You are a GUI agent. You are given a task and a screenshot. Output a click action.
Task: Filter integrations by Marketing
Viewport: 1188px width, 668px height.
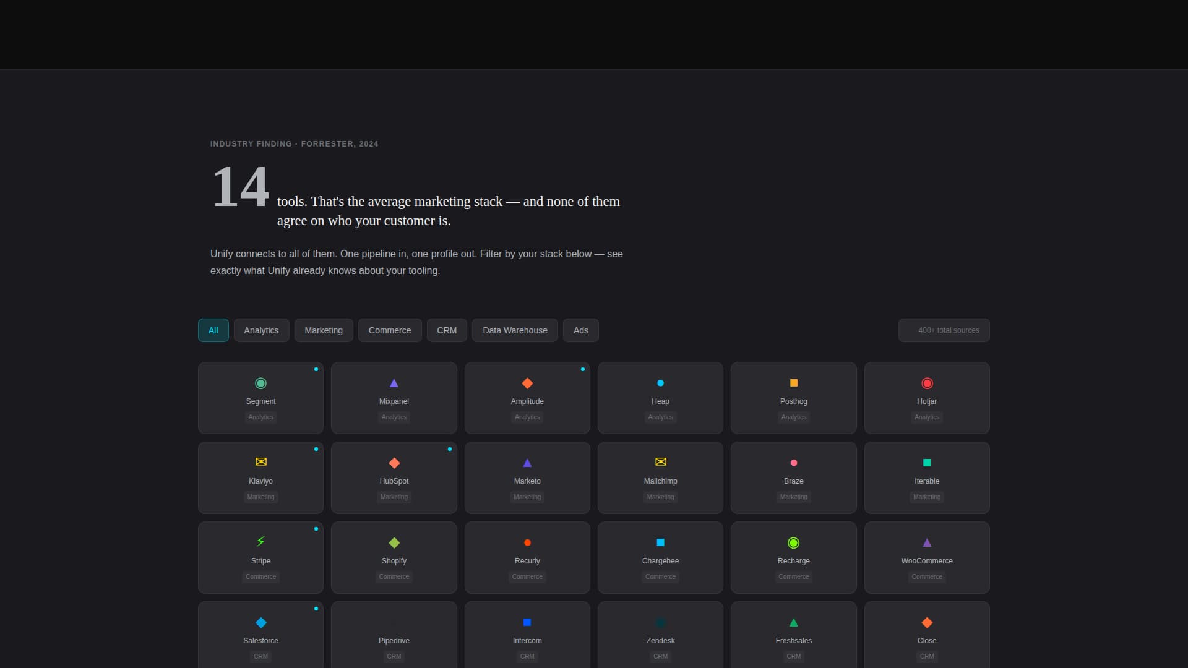point(324,330)
